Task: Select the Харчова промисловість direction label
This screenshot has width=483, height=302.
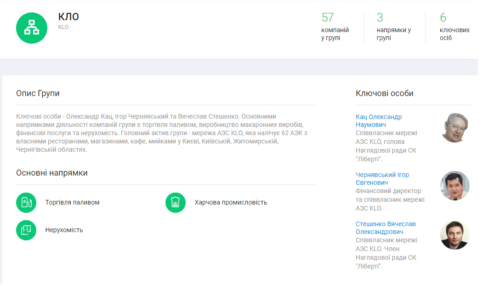Action: click(x=231, y=203)
